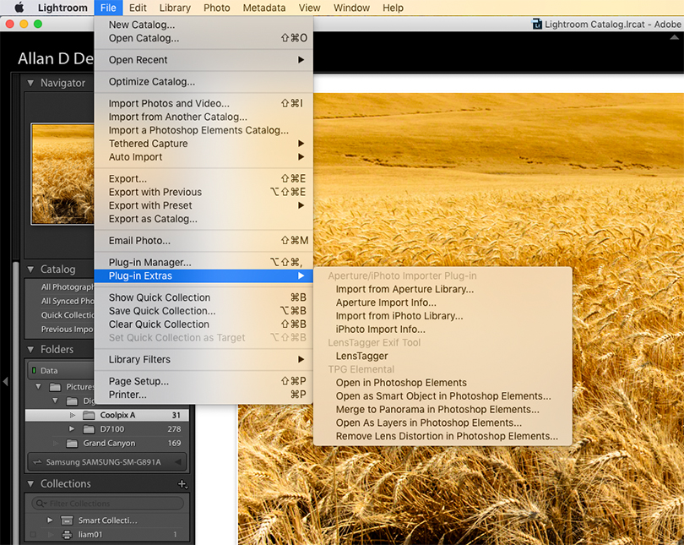Choose Open in Photoshop Elements
This screenshot has width=684, height=545.
[442, 383]
